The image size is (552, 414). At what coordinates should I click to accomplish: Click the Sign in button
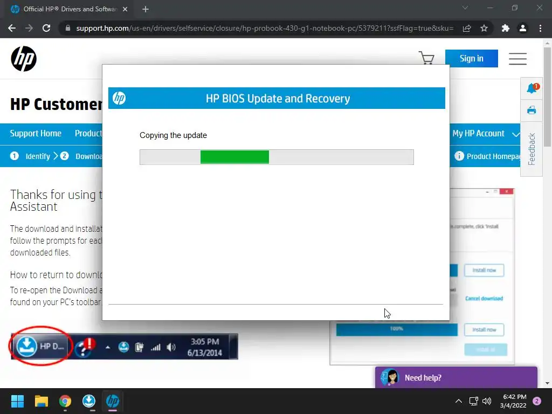[x=471, y=58]
